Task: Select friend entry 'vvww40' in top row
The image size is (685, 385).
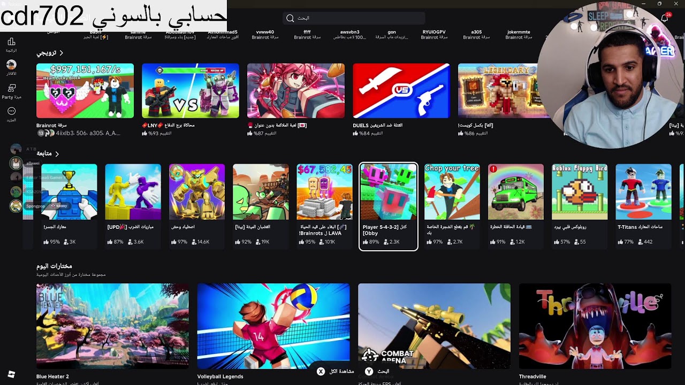Action: pyautogui.click(x=264, y=35)
